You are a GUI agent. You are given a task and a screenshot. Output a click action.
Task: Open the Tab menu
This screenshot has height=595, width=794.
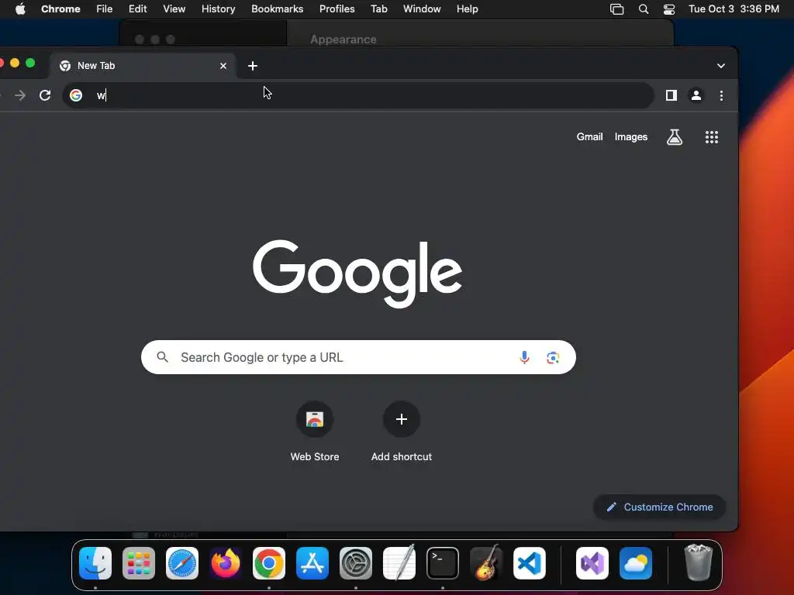tap(378, 9)
